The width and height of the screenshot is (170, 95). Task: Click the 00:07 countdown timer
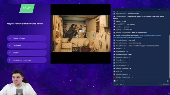tap(27, 8)
